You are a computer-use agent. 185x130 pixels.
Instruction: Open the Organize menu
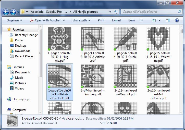[14, 20]
